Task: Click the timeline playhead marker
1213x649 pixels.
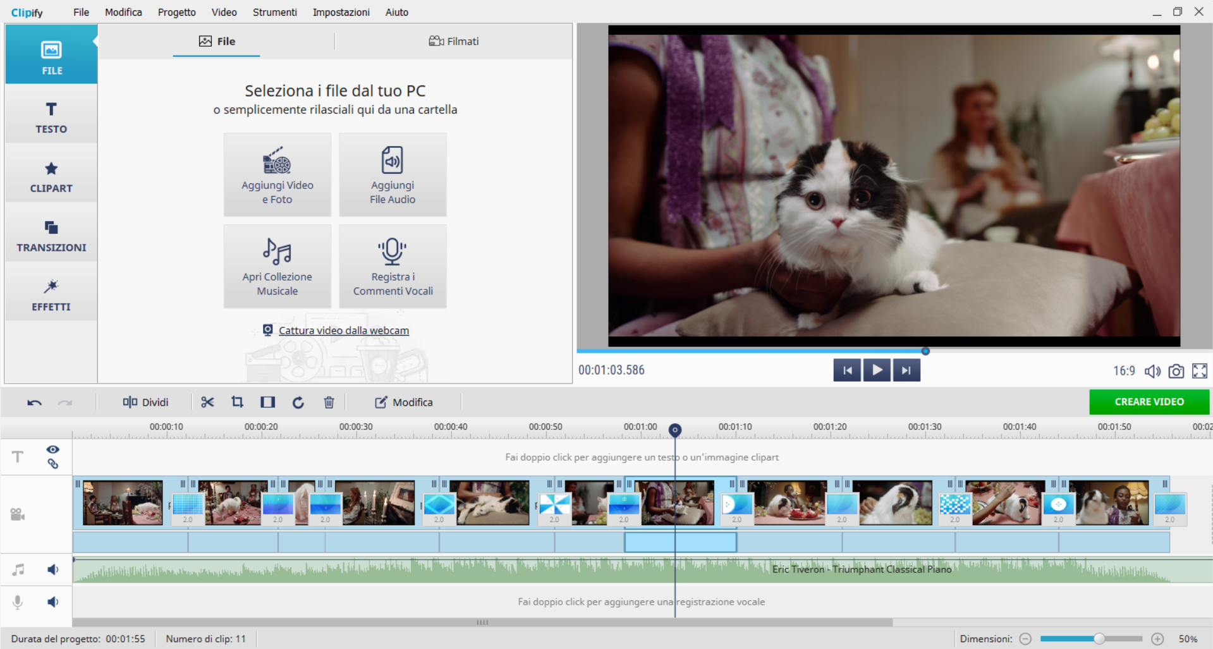Action: point(675,430)
